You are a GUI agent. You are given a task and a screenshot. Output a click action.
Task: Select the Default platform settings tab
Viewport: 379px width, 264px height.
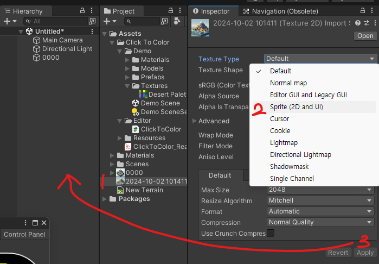[220, 175]
